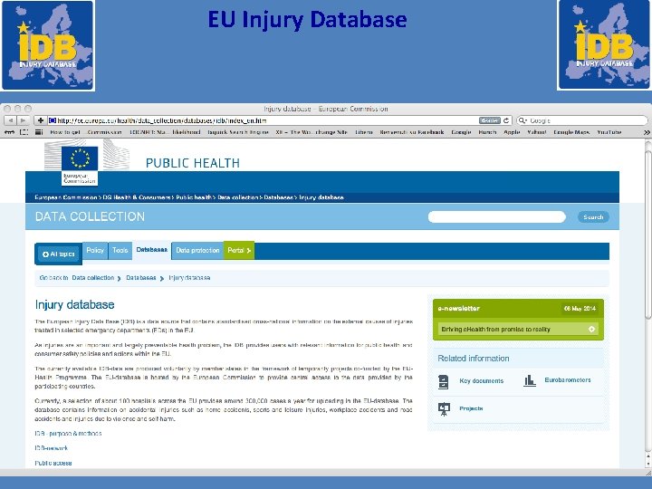Go back to the 'Data collection' link

coord(92,278)
